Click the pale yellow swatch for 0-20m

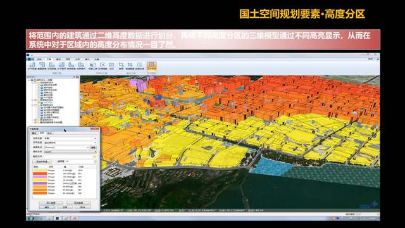(40, 170)
